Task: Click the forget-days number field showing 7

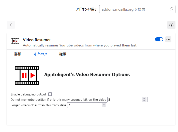Action: click(x=87, y=105)
